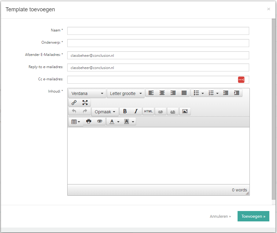Insert a hyperlink with the link icon

[x=74, y=103]
